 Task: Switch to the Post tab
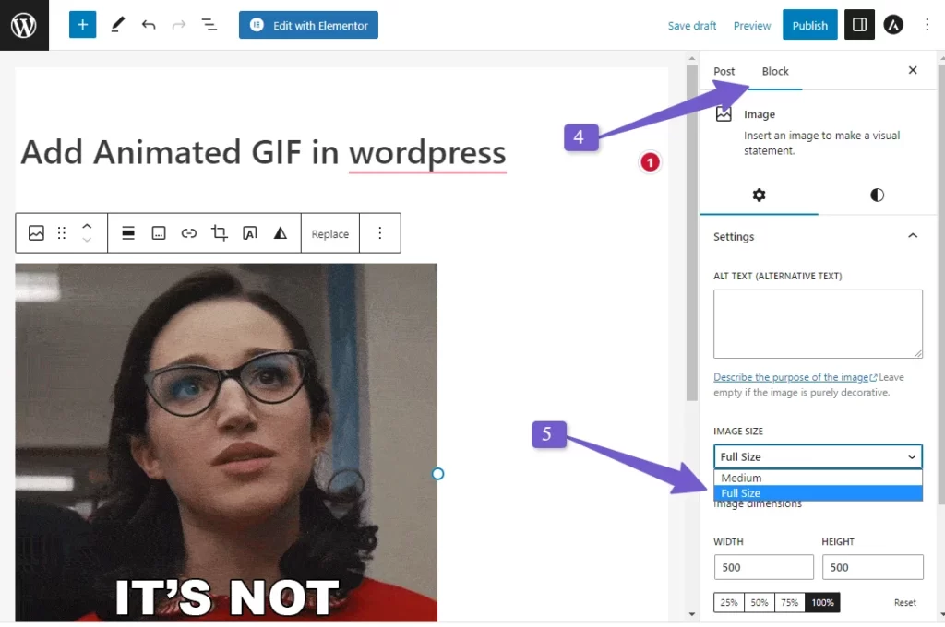click(x=724, y=71)
